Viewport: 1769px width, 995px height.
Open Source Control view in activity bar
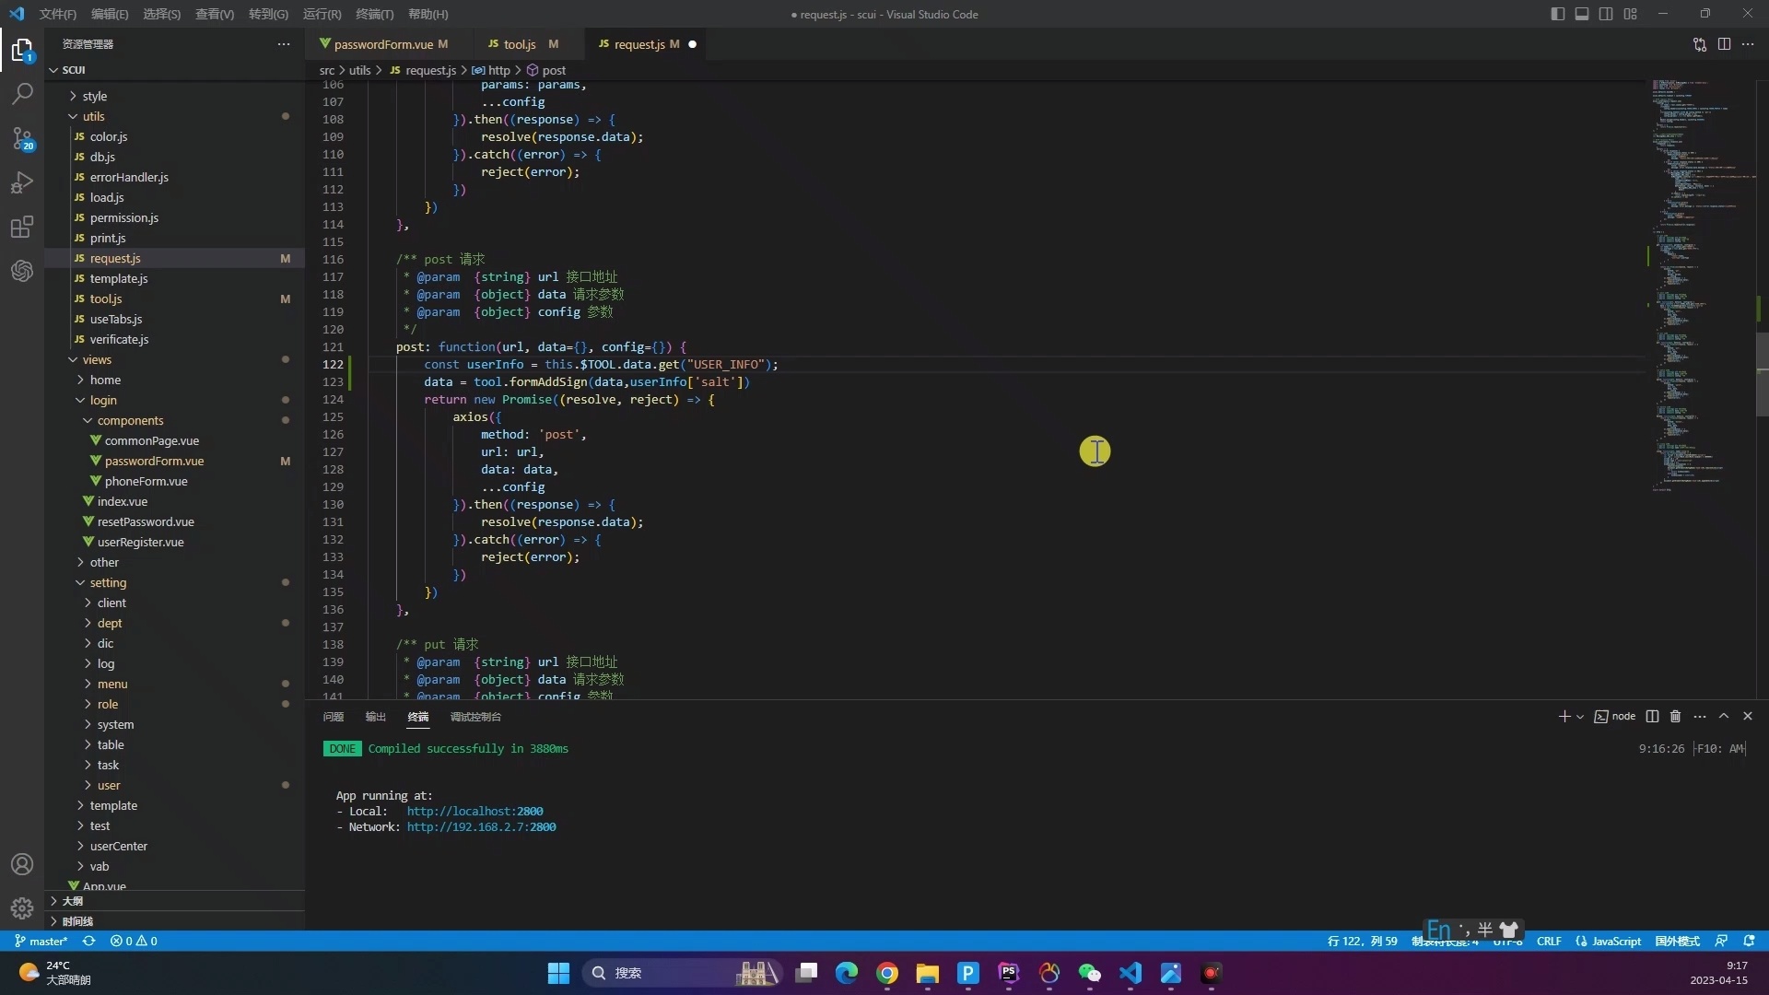click(x=22, y=138)
